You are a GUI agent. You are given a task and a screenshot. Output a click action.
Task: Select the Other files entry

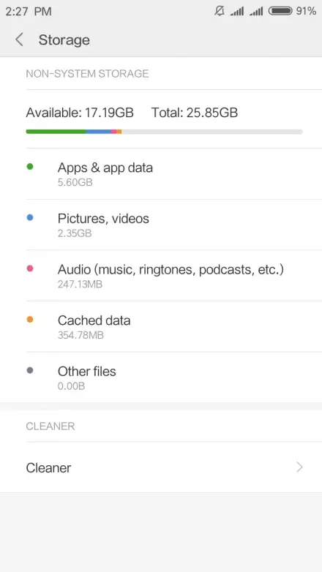(161, 377)
